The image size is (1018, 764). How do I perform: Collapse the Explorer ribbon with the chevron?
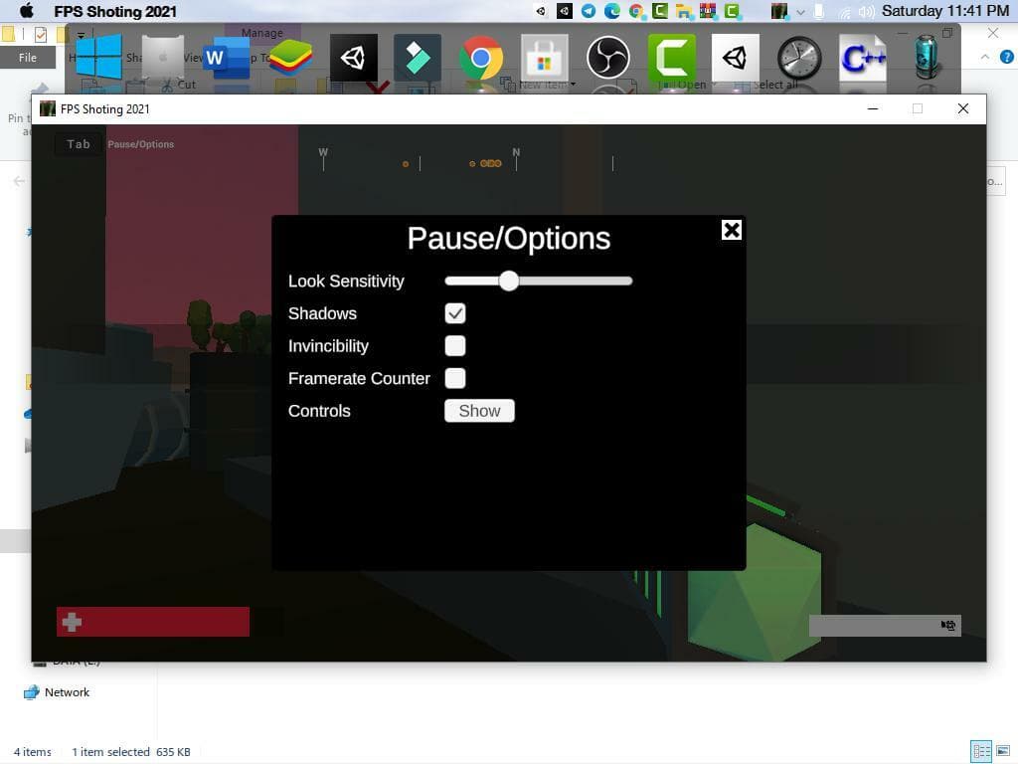point(985,57)
